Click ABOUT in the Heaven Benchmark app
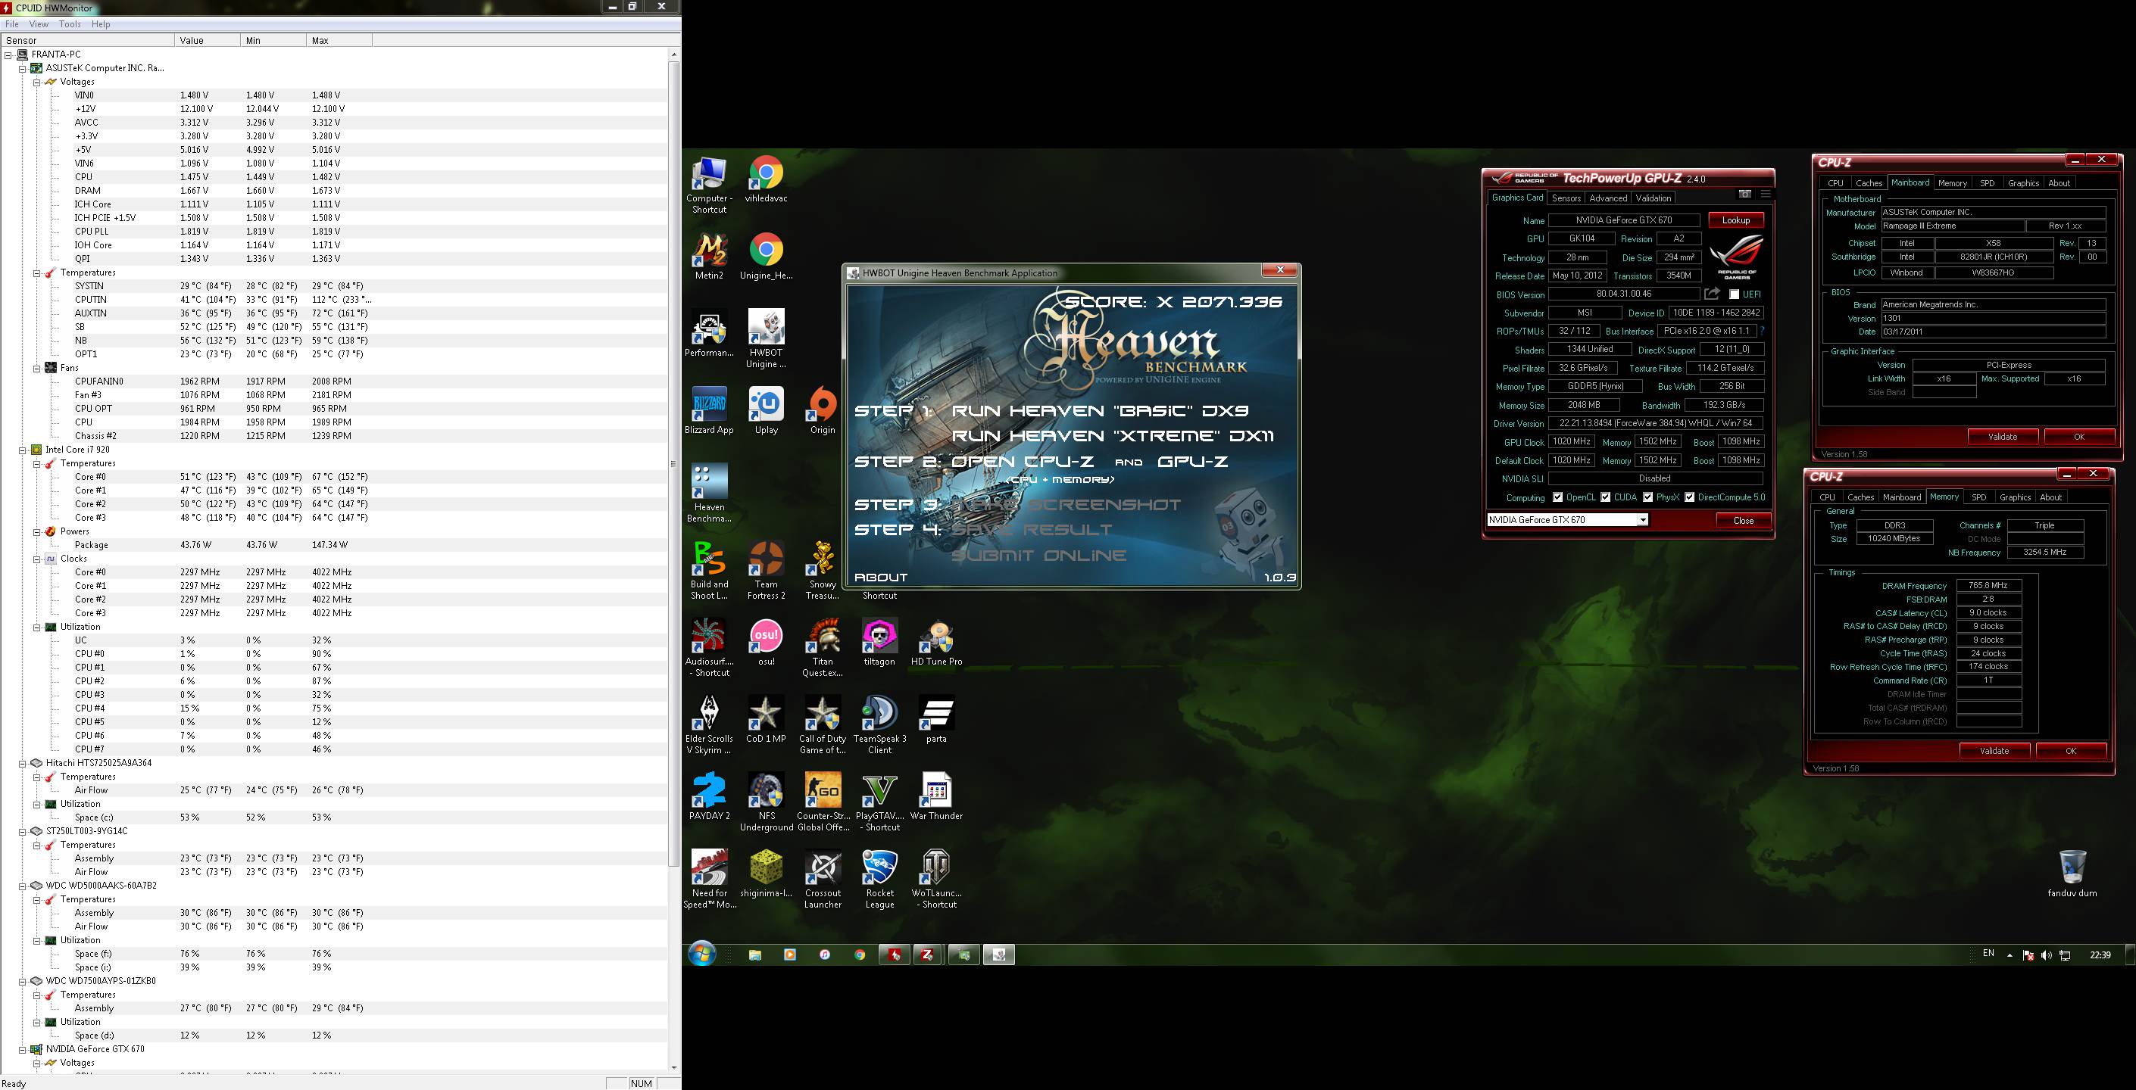2136x1090 pixels. tap(881, 577)
